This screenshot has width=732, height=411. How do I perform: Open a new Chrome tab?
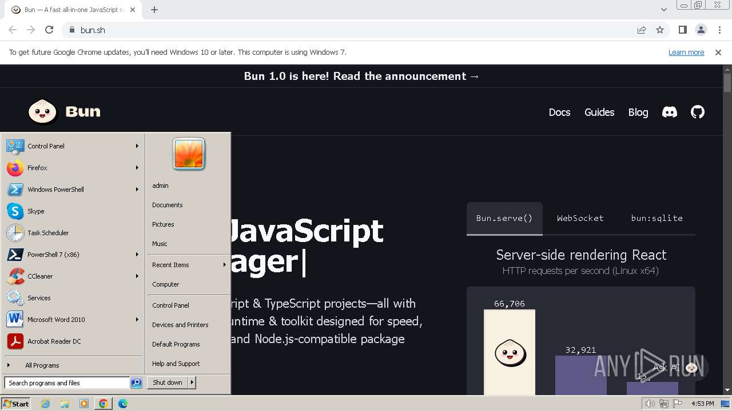pyautogui.click(x=154, y=9)
